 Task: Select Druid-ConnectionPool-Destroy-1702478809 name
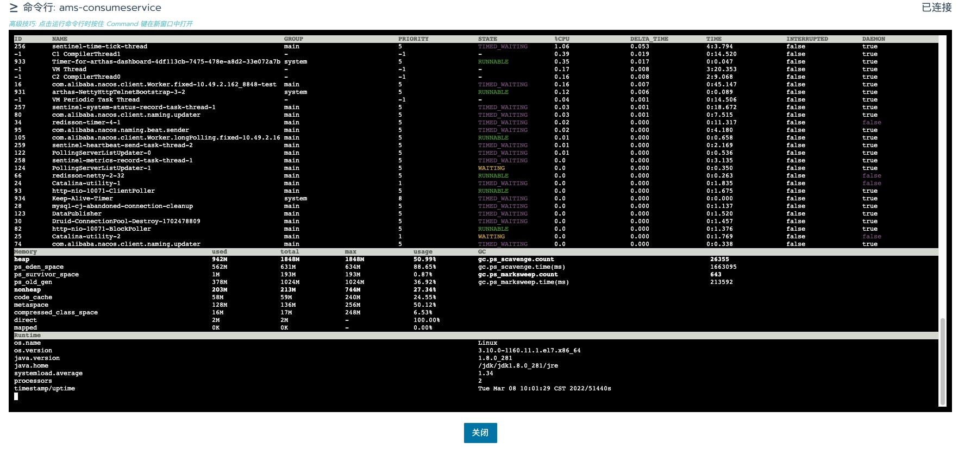pos(126,222)
